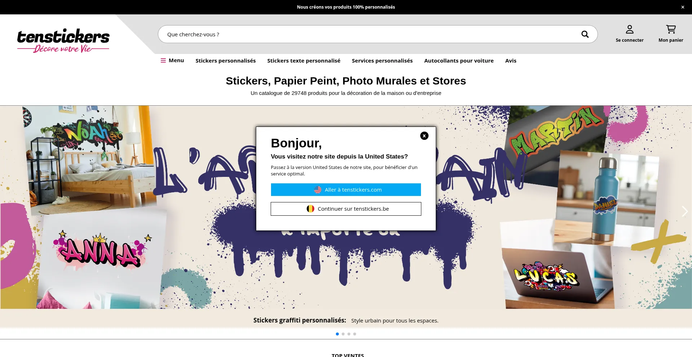Close the Bonjour popup dialog

click(424, 136)
